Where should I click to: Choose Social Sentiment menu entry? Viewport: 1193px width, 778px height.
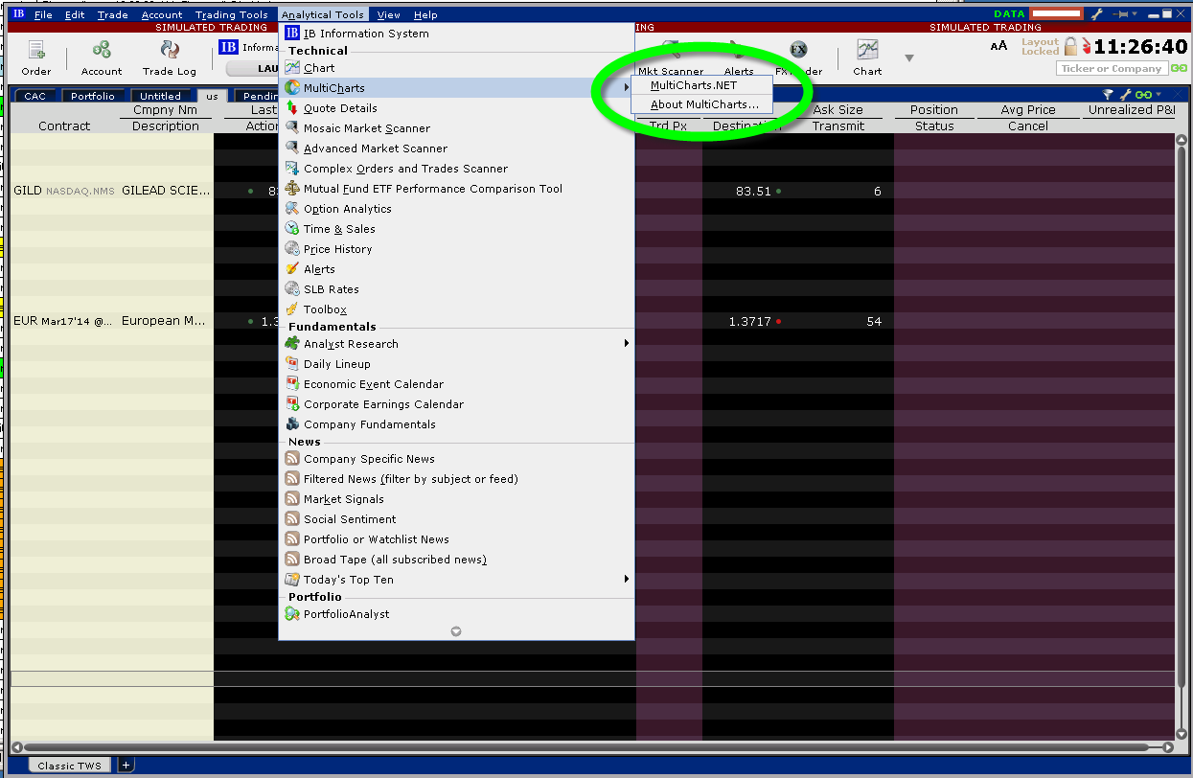[x=456, y=519]
